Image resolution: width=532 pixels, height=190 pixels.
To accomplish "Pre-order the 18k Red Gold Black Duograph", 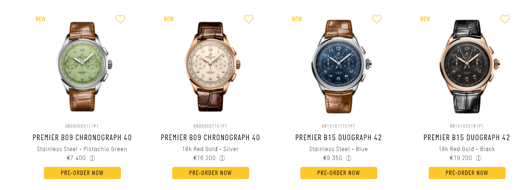I will 467,173.
